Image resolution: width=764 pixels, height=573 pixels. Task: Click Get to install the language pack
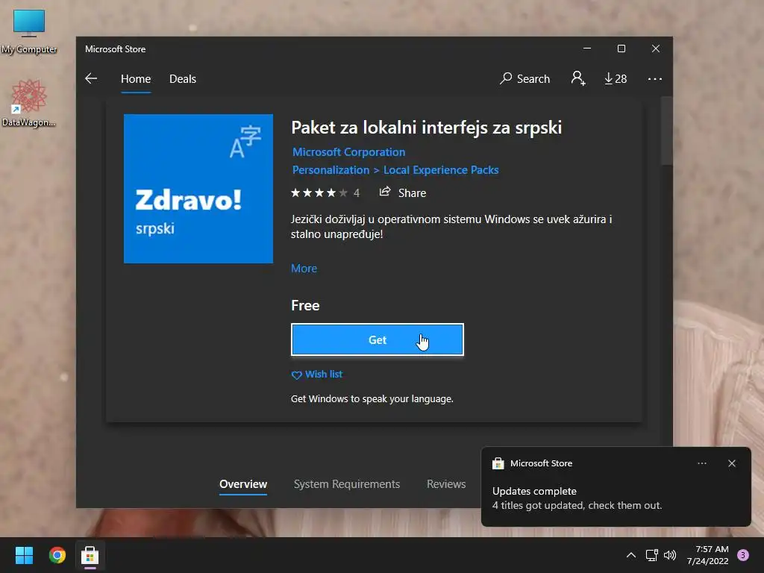[x=377, y=339]
